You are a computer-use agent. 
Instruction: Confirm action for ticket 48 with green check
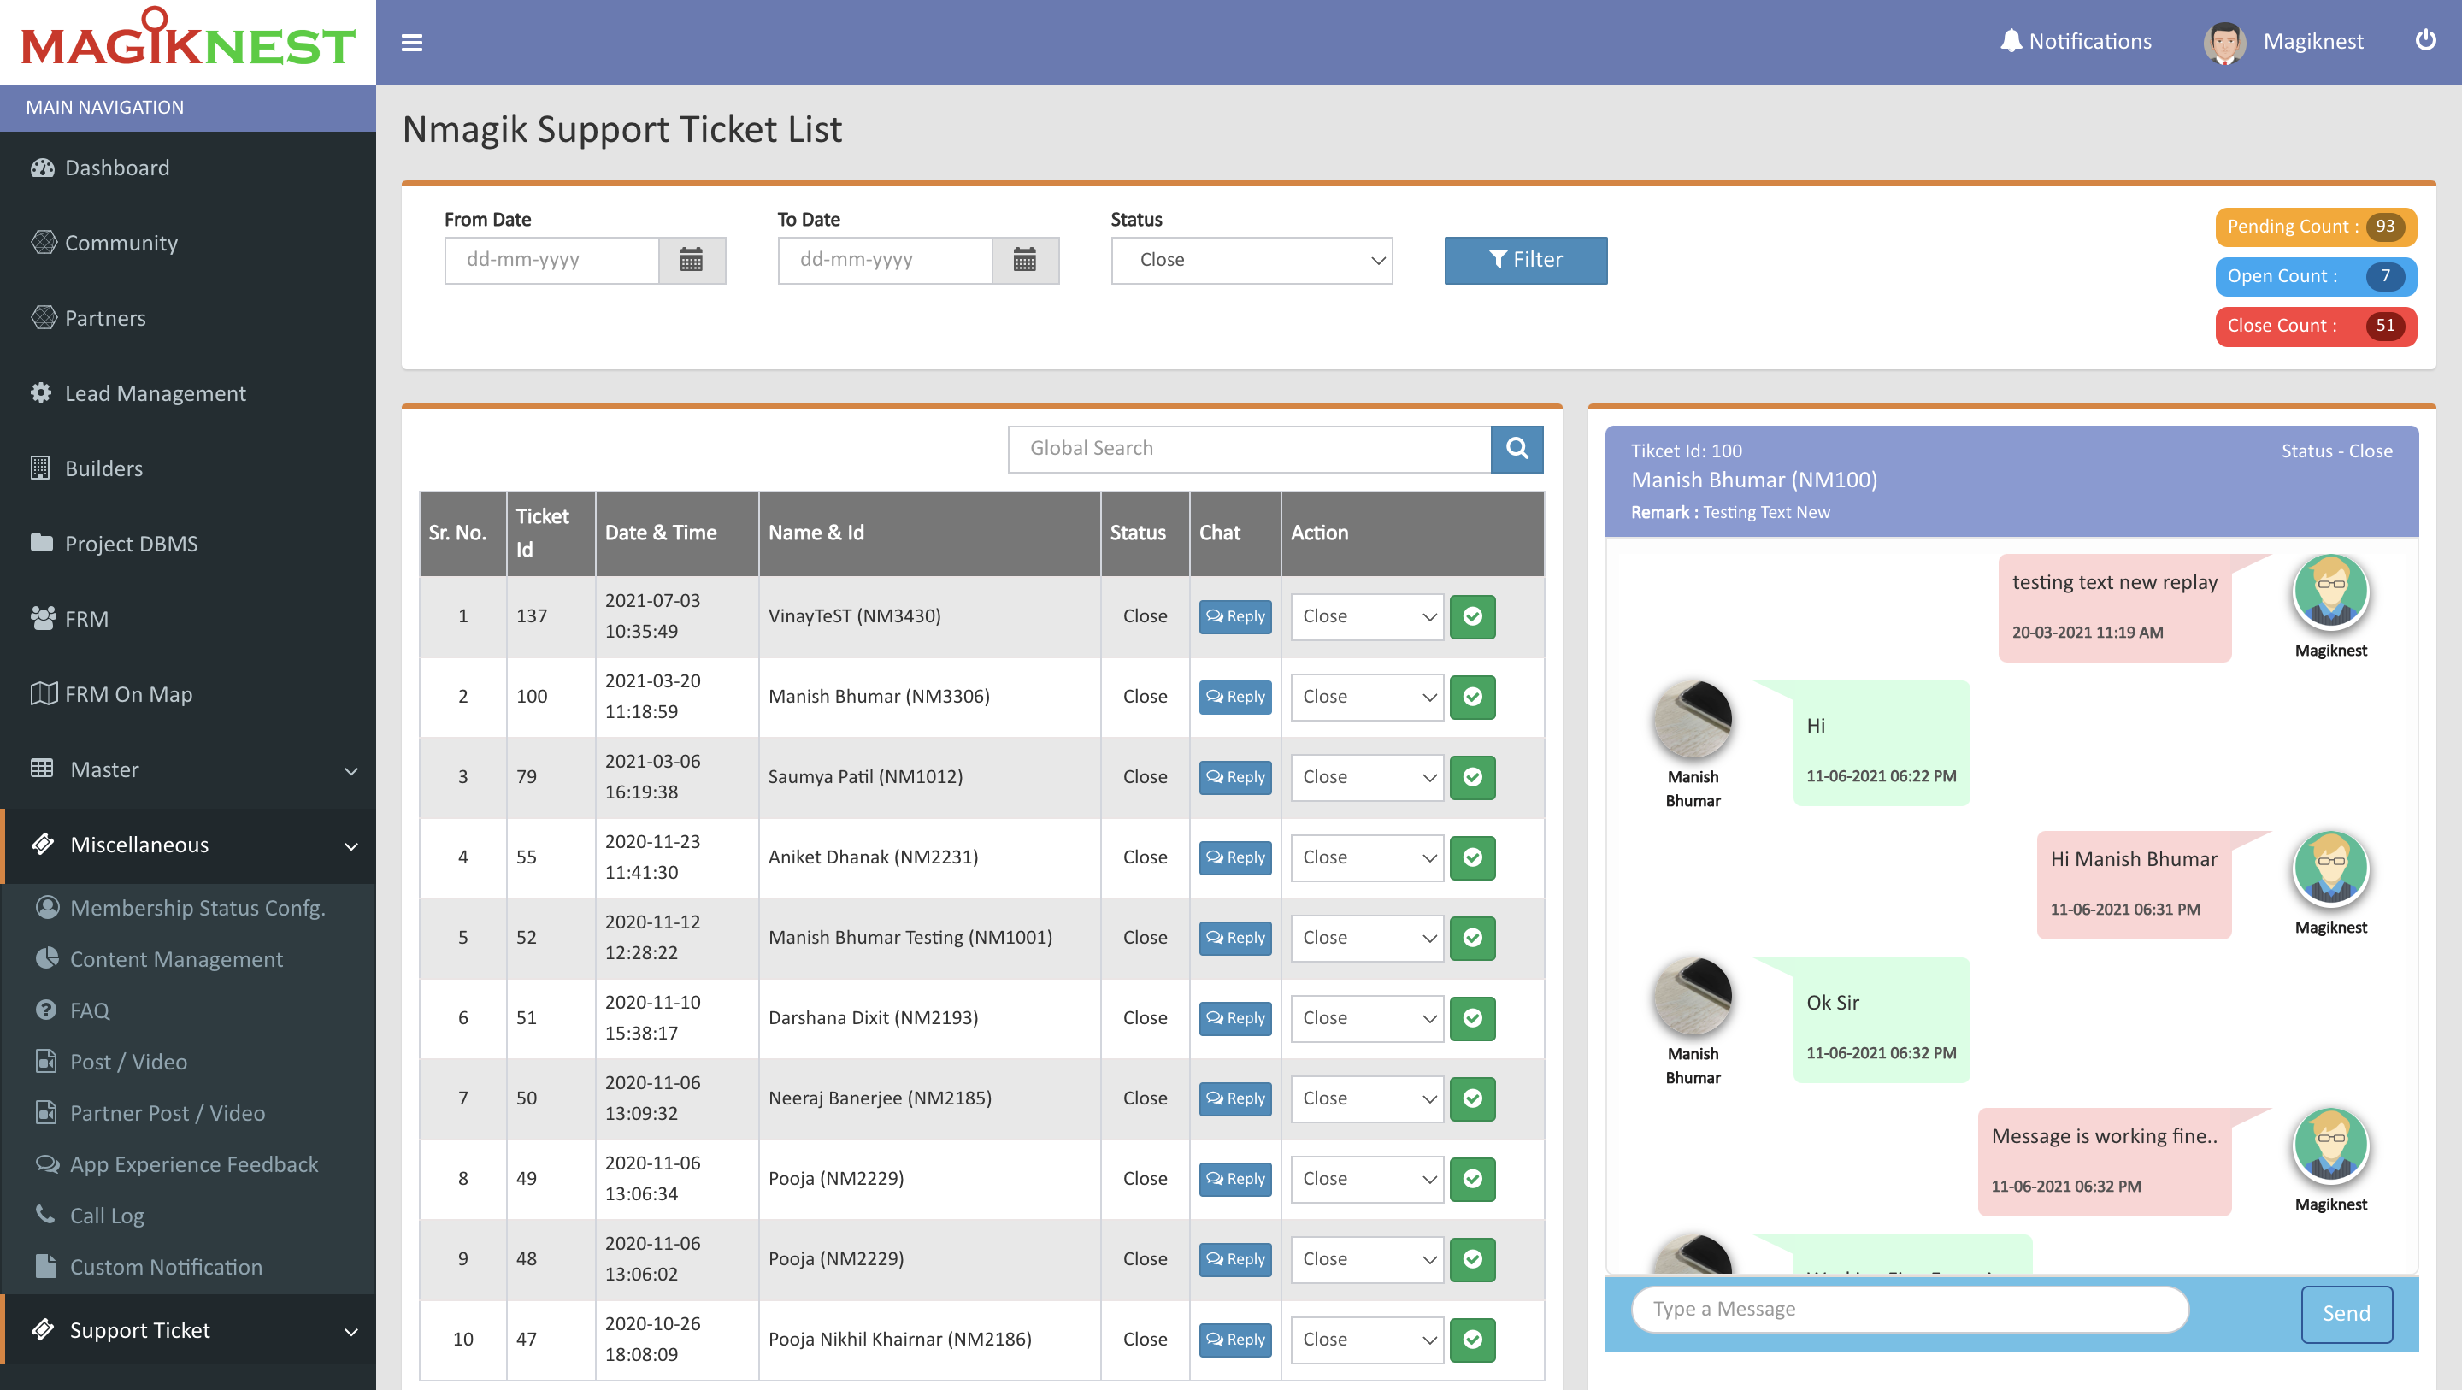(x=1472, y=1259)
